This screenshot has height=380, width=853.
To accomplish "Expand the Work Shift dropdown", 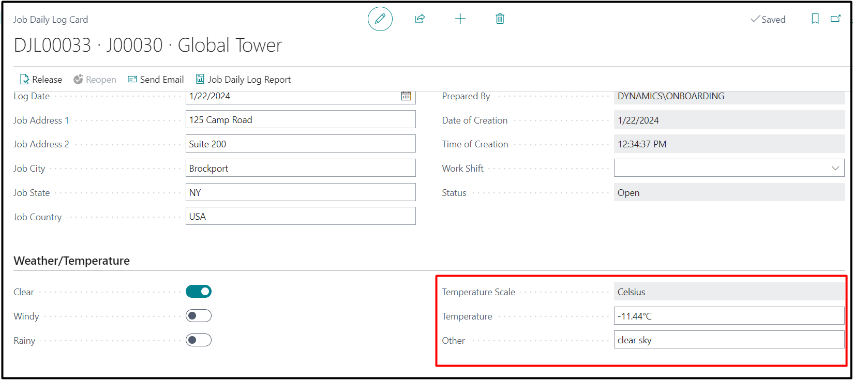I will [x=835, y=168].
